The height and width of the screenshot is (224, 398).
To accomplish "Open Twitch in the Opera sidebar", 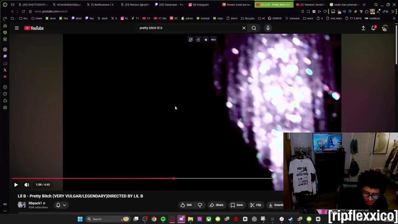I will pyautogui.click(x=5, y=56).
